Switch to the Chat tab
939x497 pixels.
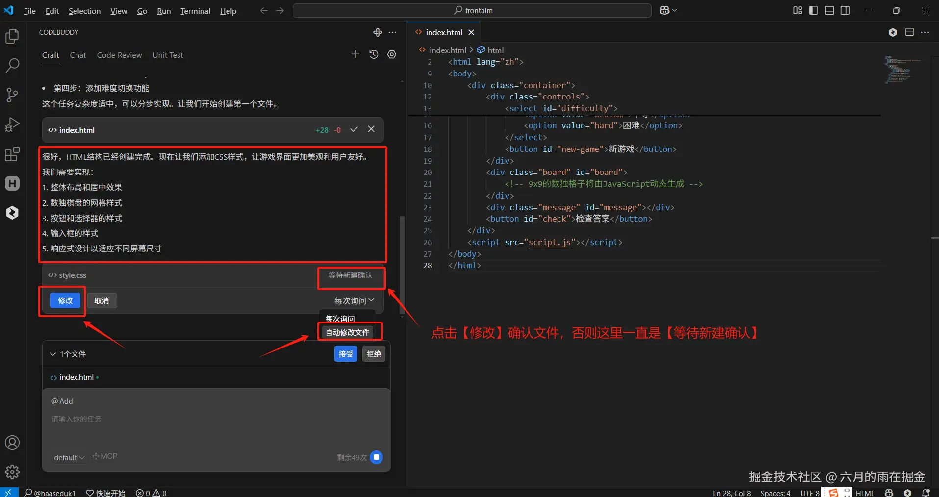click(78, 55)
